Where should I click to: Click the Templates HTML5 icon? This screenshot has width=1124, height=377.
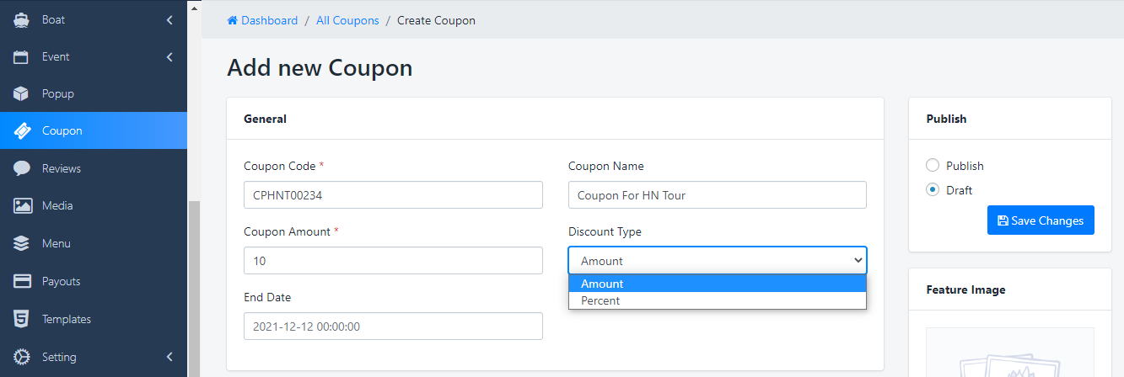pyautogui.click(x=22, y=319)
